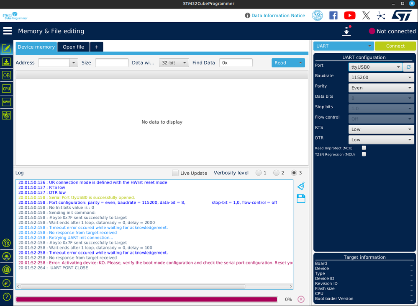Click the log scroll right arrow
The image size is (418, 306).
point(290,286)
